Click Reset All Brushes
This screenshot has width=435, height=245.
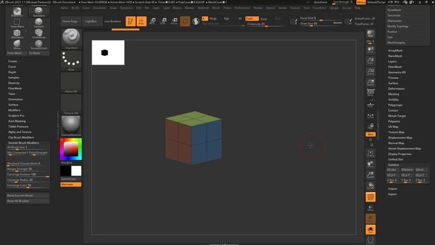(x=28, y=201)
